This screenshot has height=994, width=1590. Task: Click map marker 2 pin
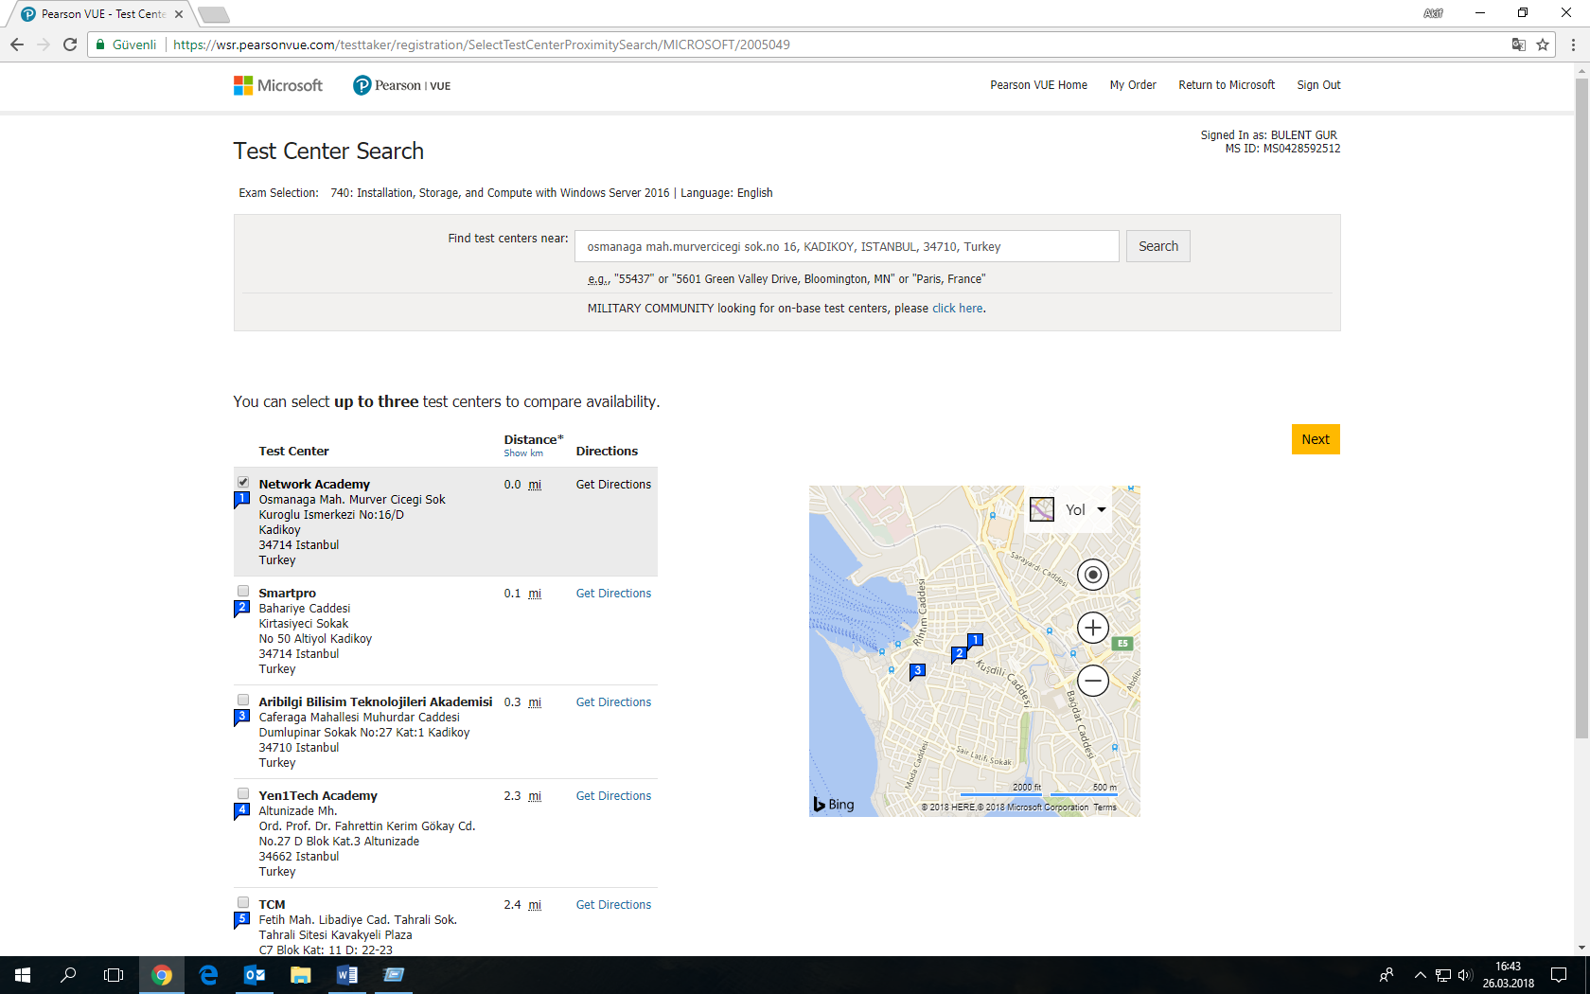(959, 654)
